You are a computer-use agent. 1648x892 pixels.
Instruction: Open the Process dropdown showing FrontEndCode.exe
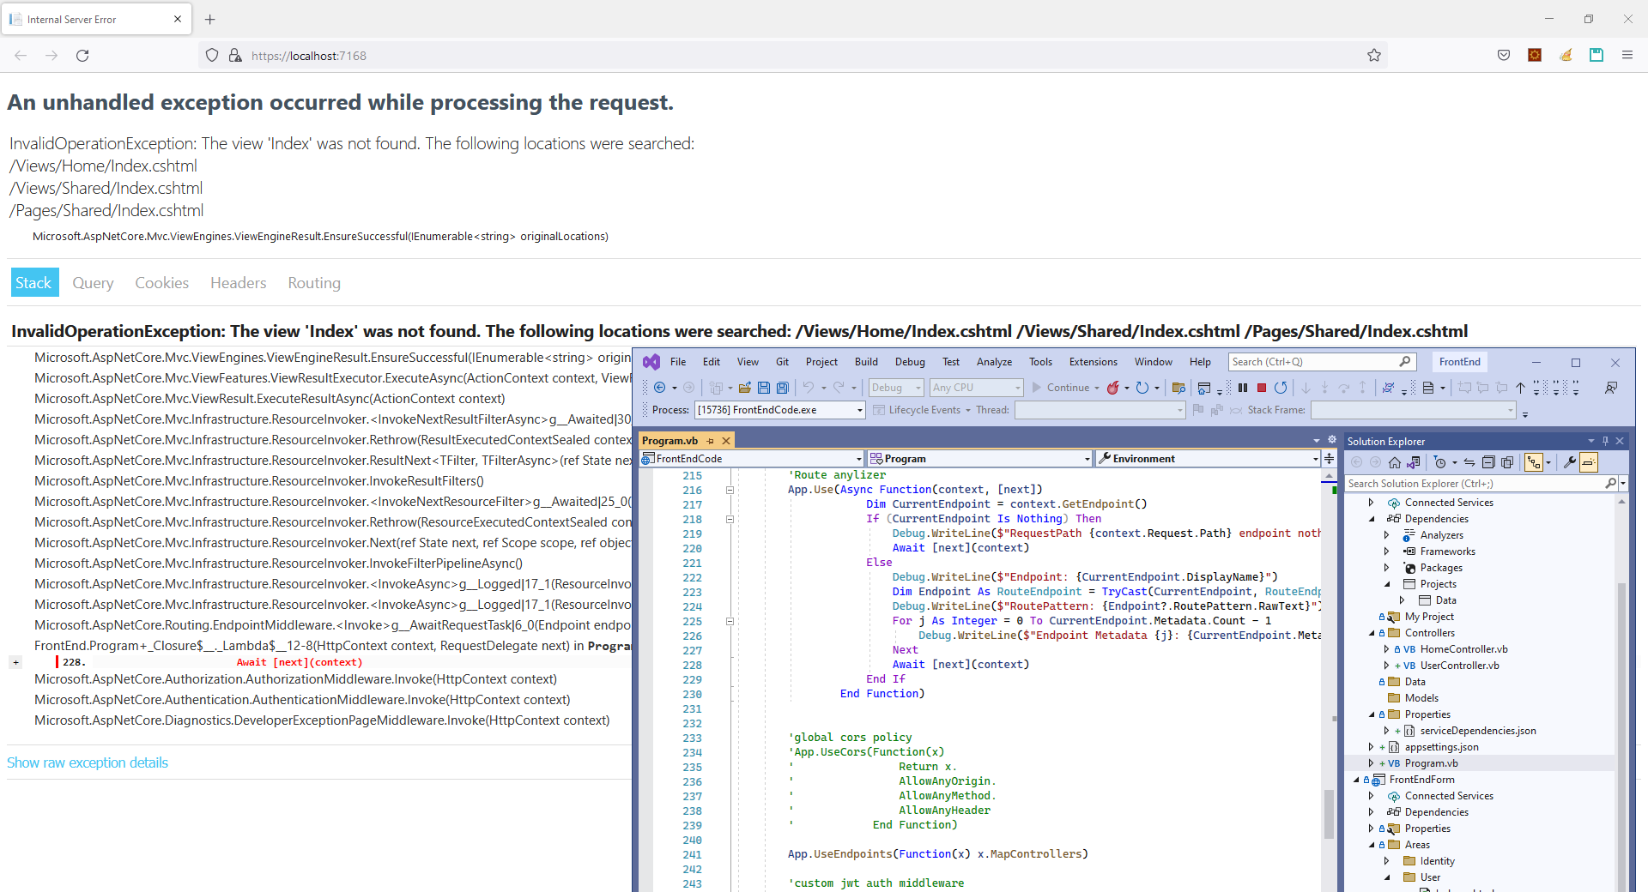pyautogui.click(x=859, y=410)
